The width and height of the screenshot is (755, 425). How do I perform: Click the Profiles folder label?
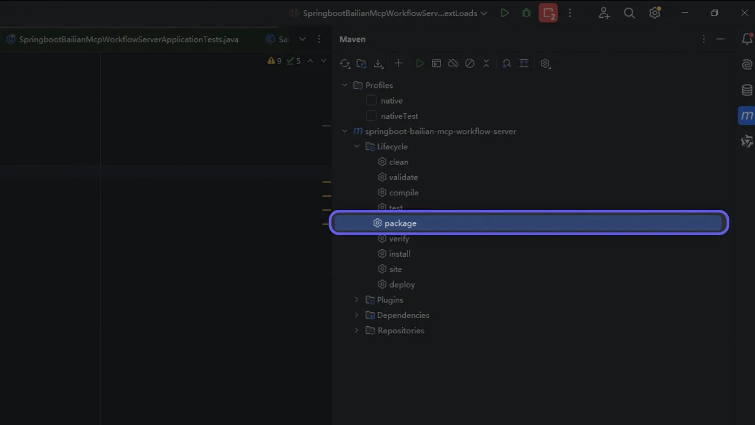pyautogui.click(x=379, y=85)
